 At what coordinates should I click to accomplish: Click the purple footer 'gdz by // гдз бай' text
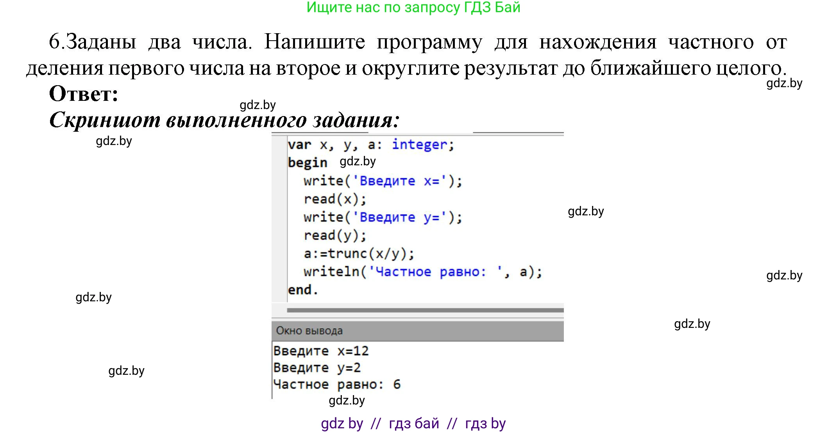413,423
